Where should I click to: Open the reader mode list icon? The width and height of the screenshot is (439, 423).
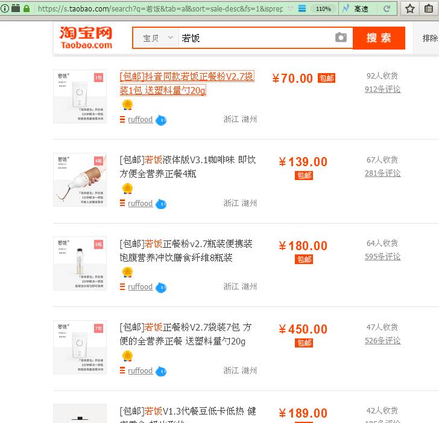[302, 8]
